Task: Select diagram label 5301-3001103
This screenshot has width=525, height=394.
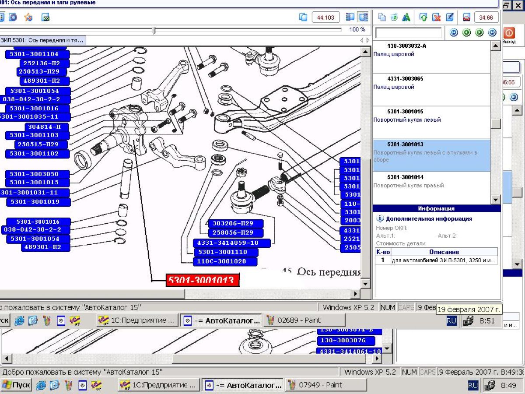Action: click(38, 136)
